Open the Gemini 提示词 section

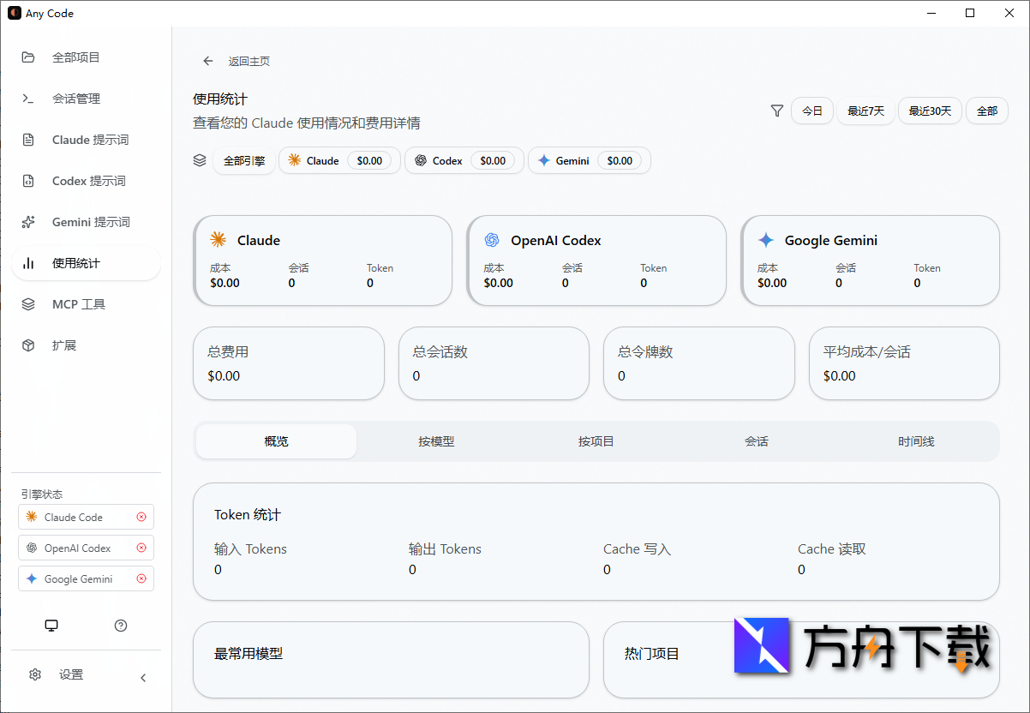[x=80, y=222]
